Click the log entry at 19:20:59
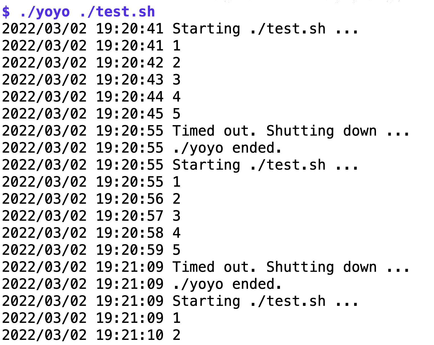 [91, 250]
